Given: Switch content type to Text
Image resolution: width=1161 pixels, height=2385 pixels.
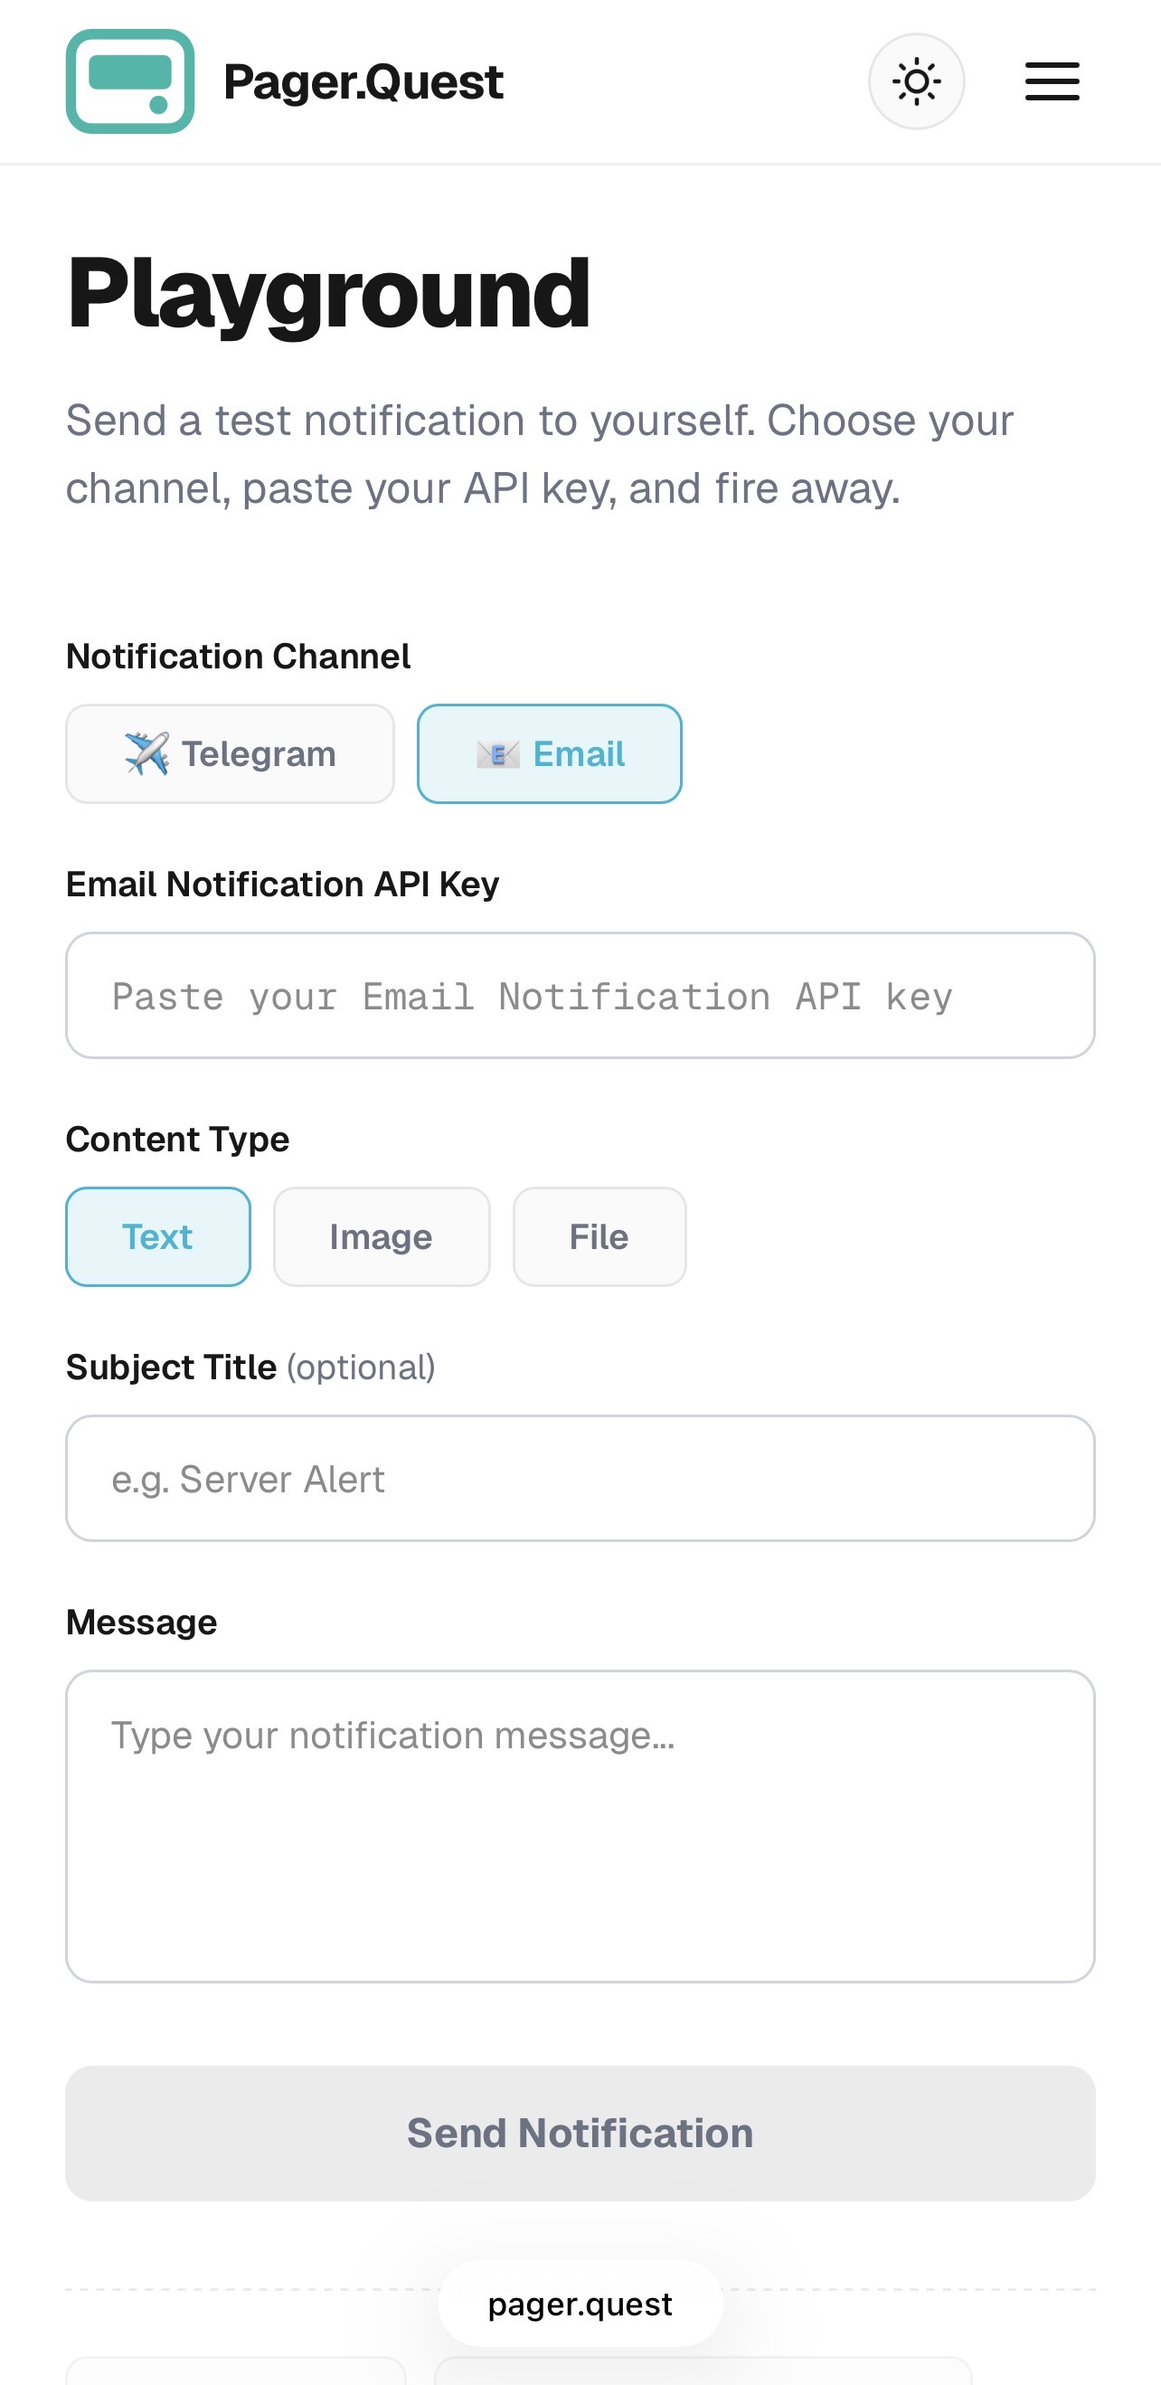Looking at the screenshot, I should [157, 1237].
